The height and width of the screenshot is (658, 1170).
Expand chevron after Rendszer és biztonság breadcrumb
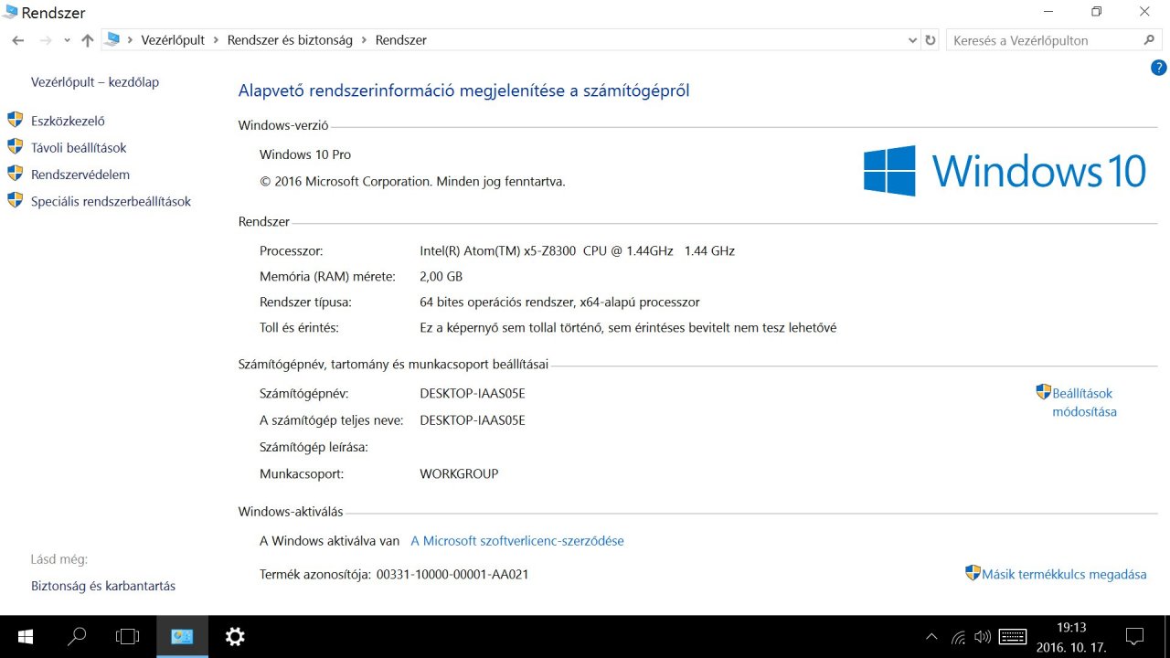pyautogui.click(x=364, y=40)
